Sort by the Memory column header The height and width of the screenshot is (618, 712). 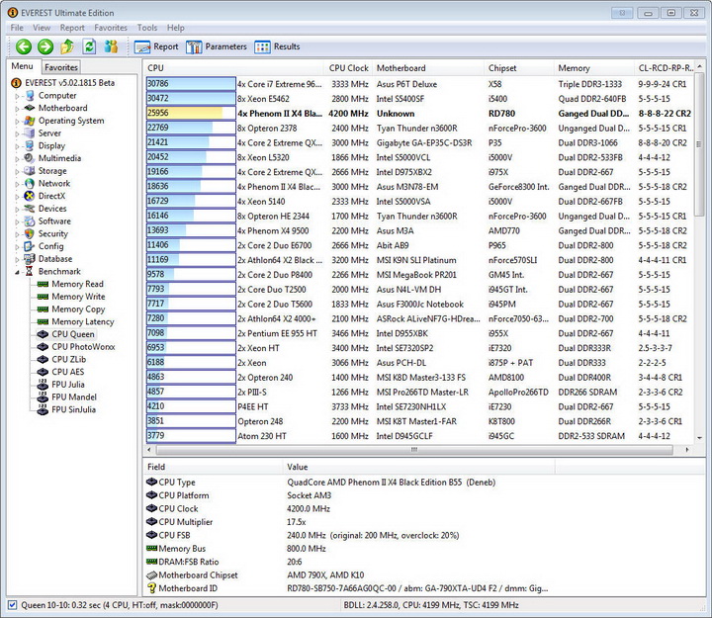[x=593, y=68]
